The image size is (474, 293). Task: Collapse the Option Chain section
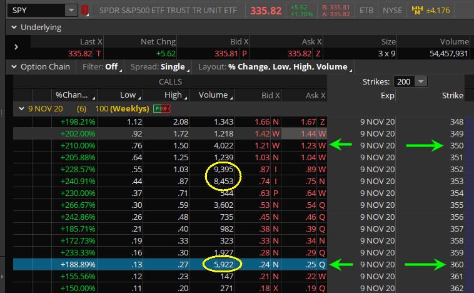(13, 67)
